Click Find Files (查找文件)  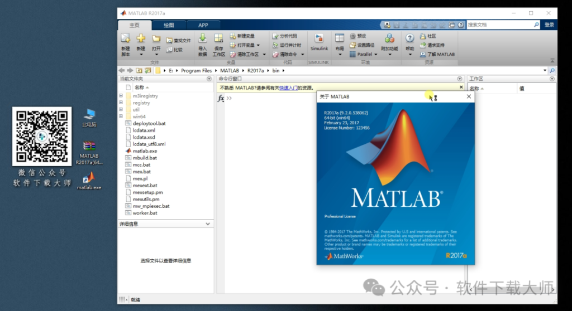[x=178, y=41]
